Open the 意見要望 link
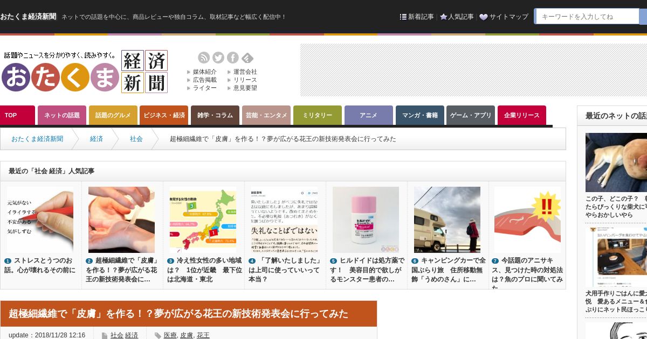 click(x=245, y=88)
